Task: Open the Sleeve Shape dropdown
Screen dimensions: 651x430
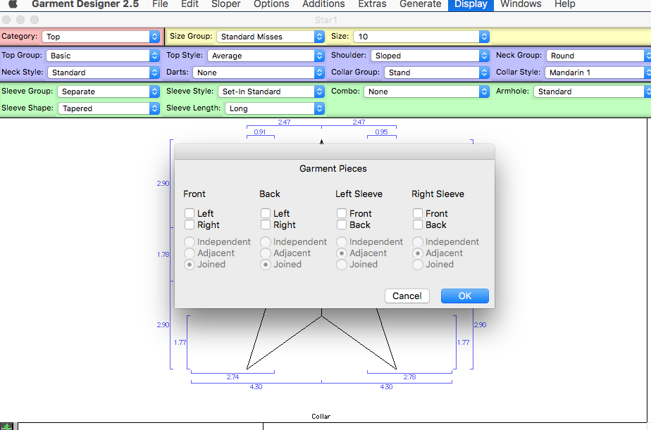Action: pos(108,108)
